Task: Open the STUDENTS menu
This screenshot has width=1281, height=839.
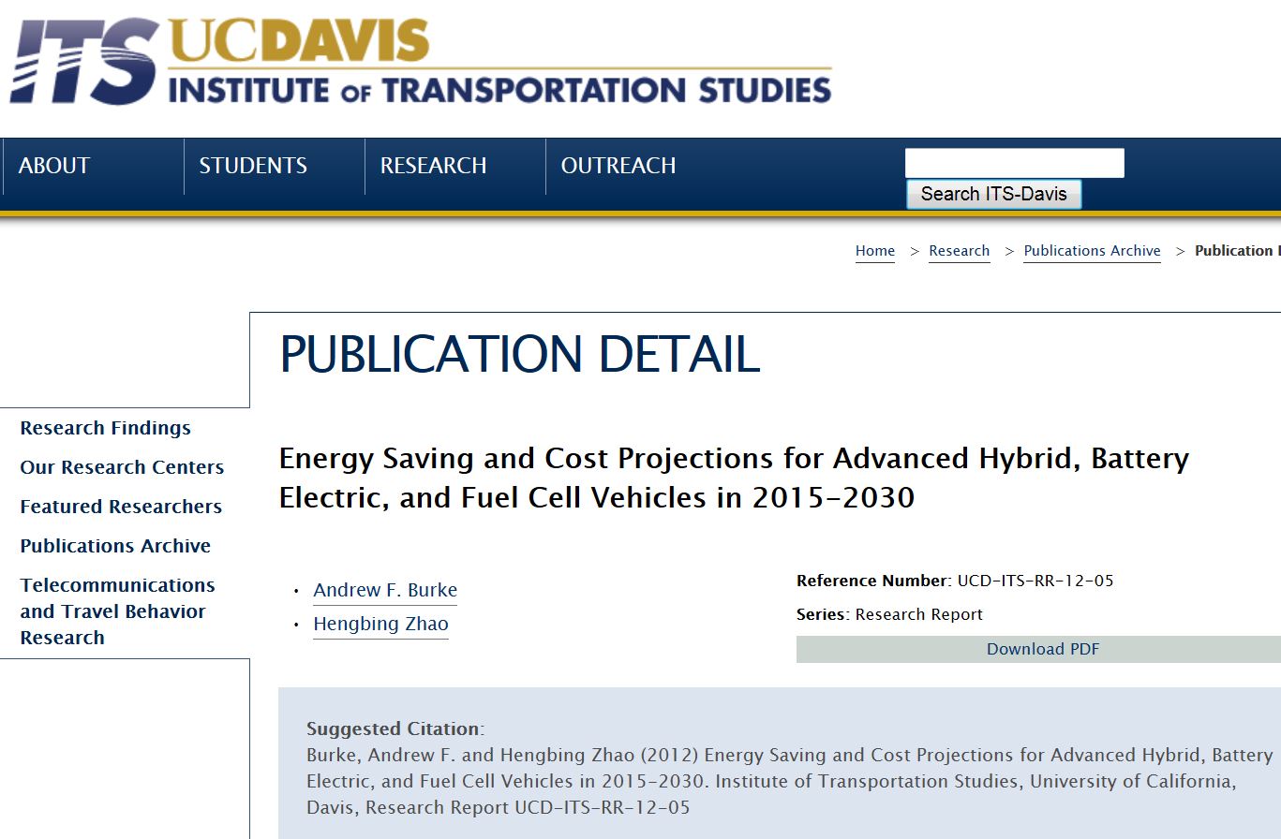Action: click(253, 166)
